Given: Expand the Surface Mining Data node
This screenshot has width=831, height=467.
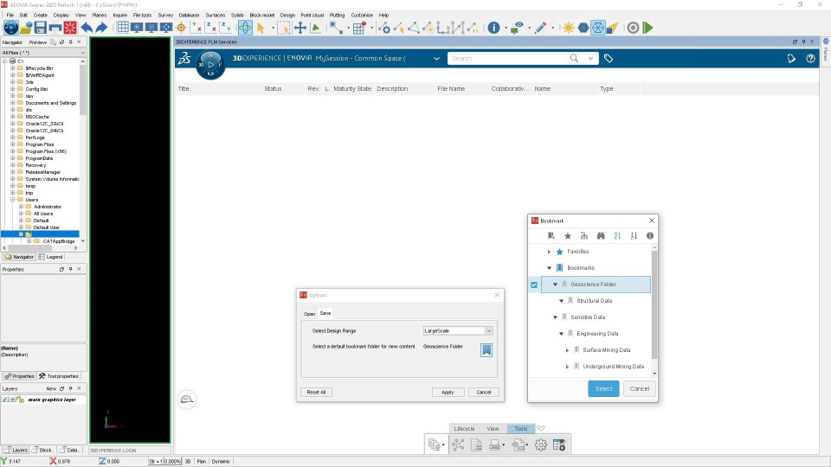Looking at the screenshot, I should [567, 350].
